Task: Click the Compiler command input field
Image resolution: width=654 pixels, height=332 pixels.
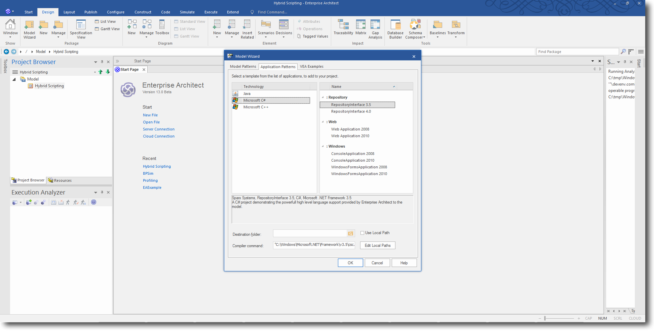Action: point(314,245)
